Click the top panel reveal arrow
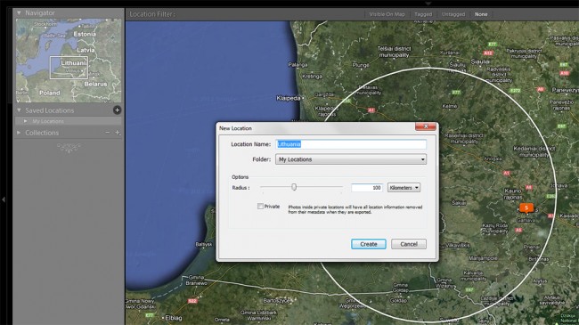 (428, 4)
